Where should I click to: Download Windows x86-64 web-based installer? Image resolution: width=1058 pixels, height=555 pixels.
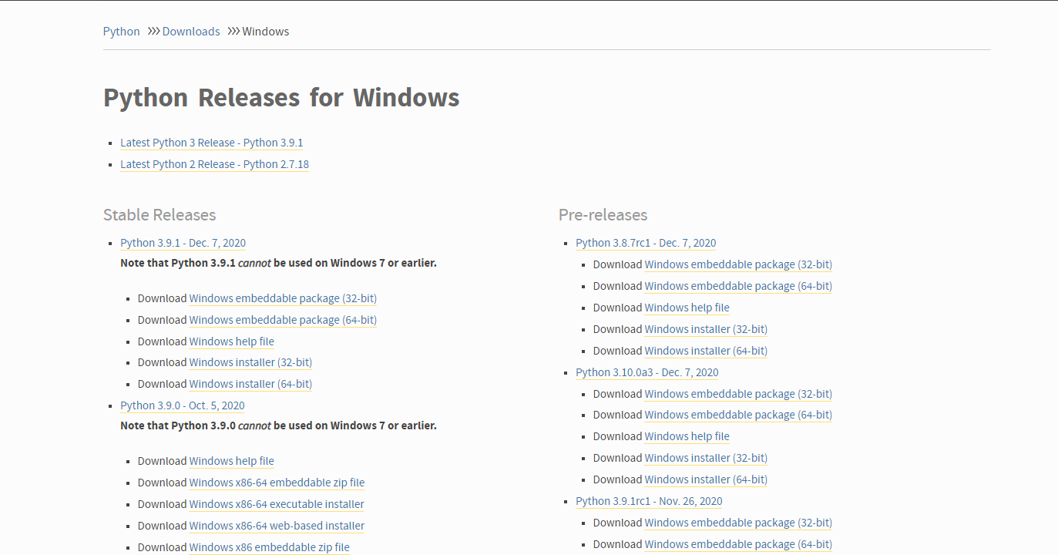point(277,526)
